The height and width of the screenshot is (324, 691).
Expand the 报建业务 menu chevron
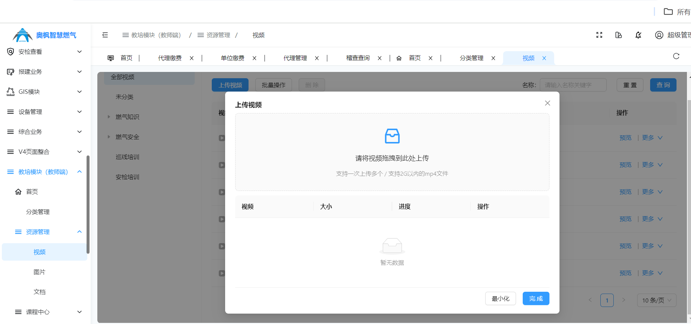point(80,72)
